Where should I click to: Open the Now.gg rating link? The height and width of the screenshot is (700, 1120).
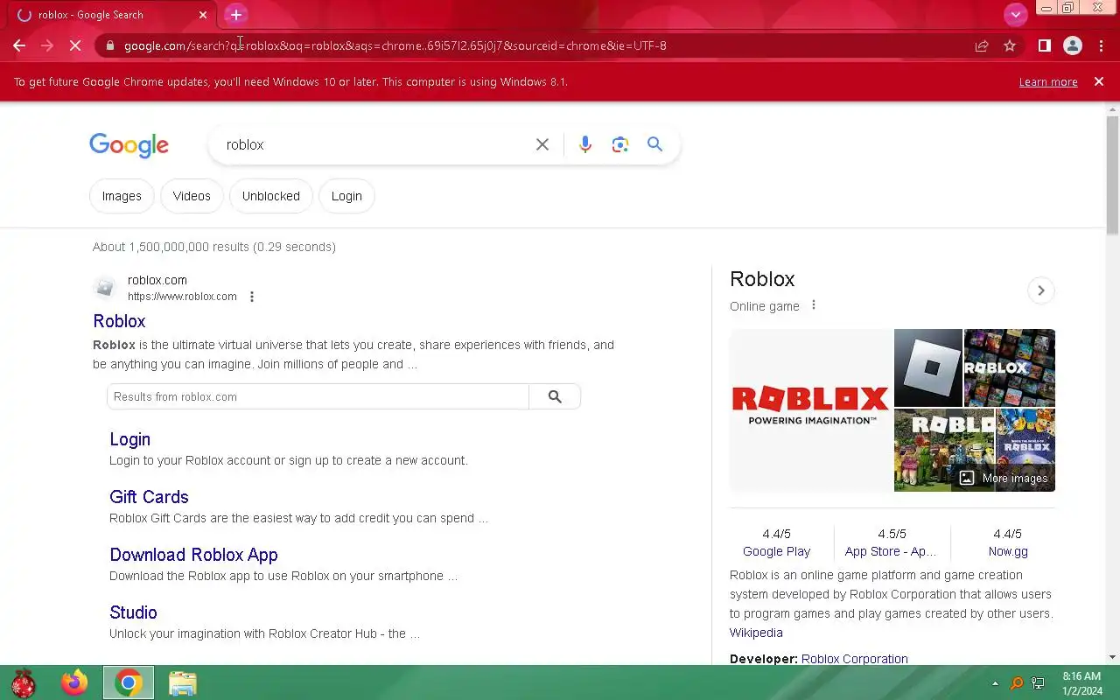[x=1008, y=551]
